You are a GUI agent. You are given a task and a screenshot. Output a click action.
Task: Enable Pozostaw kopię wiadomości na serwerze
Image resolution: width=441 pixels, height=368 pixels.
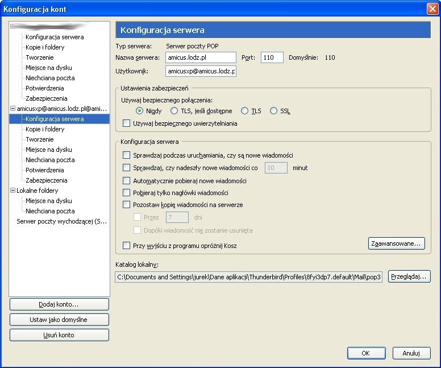(126, 204)
